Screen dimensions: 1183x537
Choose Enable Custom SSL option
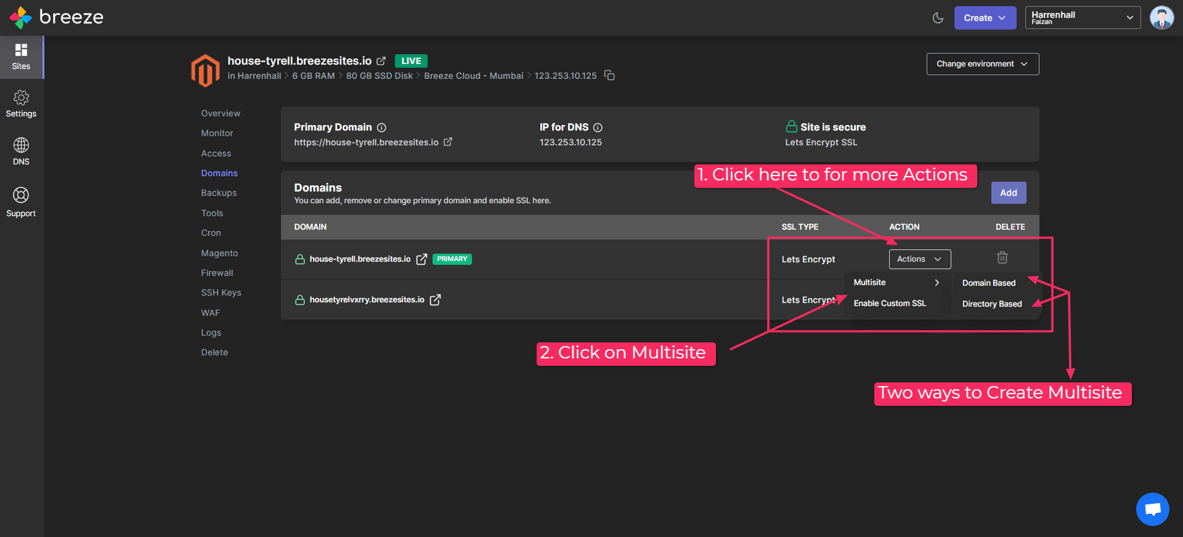[890, 303]
